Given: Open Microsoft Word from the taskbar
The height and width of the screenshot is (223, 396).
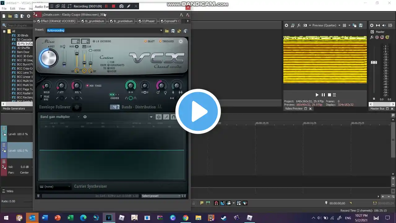Looking at the screenshot, I should 45,218.
